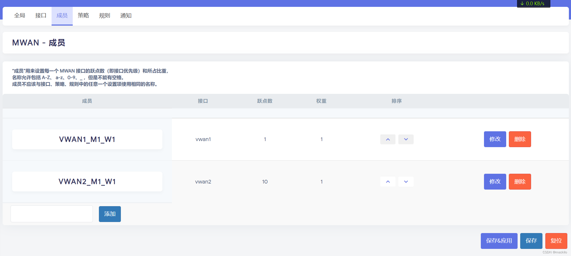Click the 接口 column header
The height and width of the screenshot is (256, 571).
pos(203,101)
